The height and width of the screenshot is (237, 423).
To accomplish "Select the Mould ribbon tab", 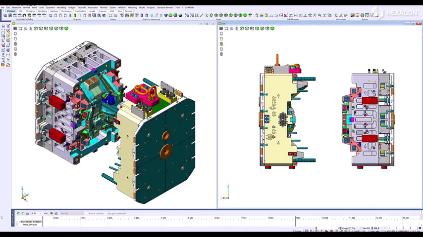I will [x=92, y=11].
